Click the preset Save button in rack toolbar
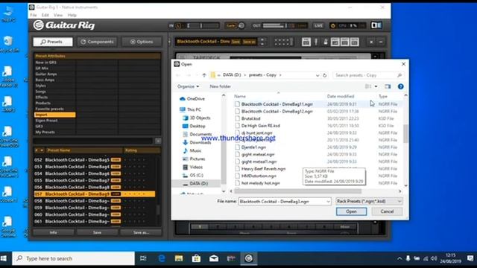The width and height of the screenshot is (477, 268). coord(236,42)
